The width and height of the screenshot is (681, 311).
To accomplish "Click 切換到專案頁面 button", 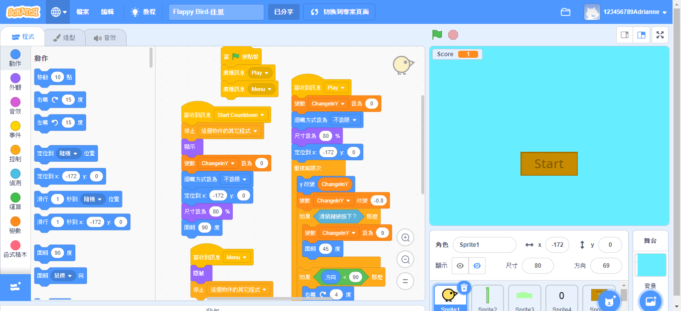I will coord(340,11).
